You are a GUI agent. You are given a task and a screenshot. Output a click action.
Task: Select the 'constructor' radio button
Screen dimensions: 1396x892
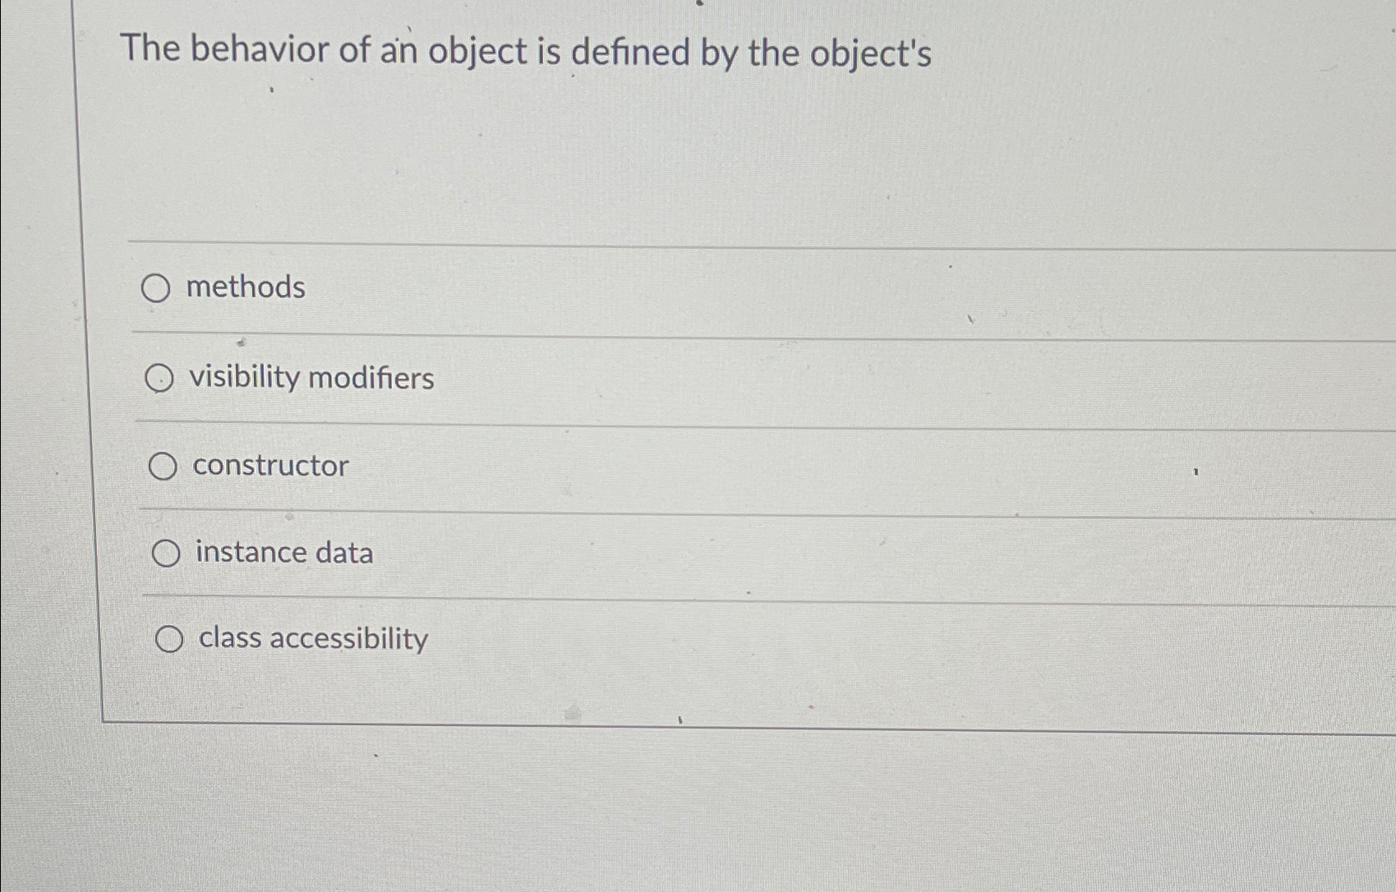click(x=166, y=466)
